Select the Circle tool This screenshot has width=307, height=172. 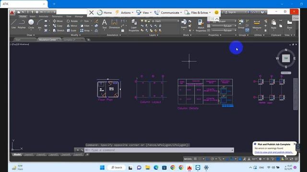[x=31, y=24]
